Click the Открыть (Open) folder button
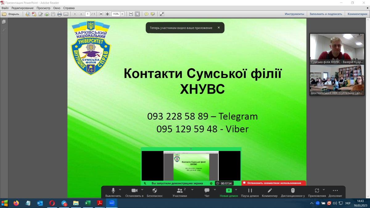The image size is (370, 208). coord(11,14)
